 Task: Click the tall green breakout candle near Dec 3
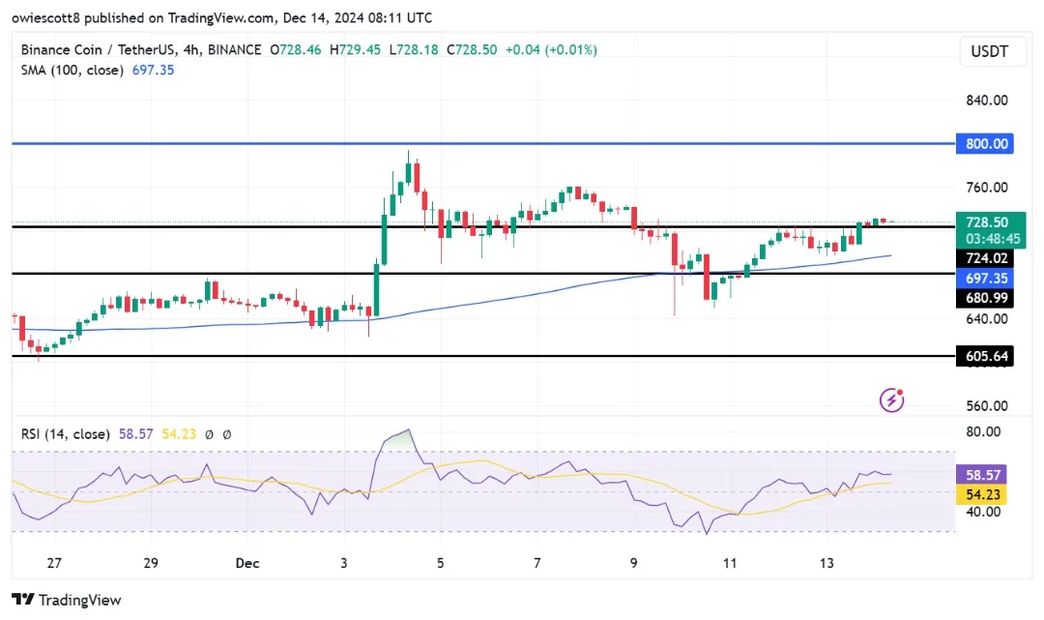pyautogui.click(x=376, y=290)
